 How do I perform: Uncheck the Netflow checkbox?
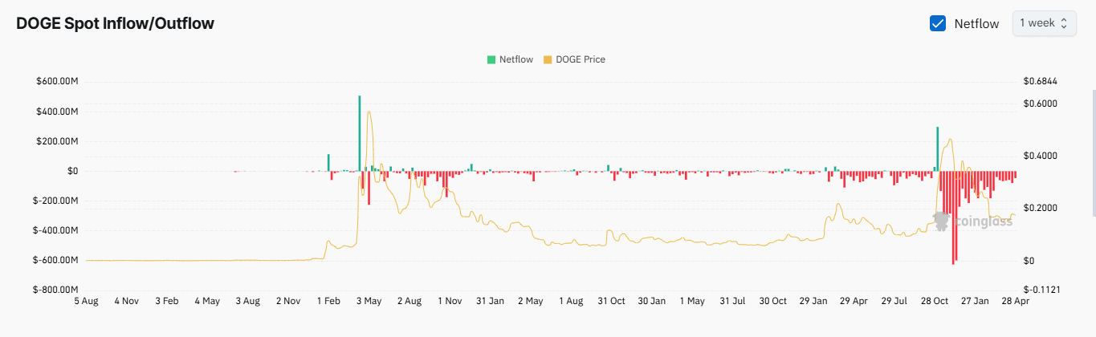click(x=938, y=23)
